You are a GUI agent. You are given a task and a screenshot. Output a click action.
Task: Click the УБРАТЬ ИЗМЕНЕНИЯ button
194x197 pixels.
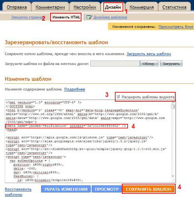pyautogui.click(x=66, y=189)
